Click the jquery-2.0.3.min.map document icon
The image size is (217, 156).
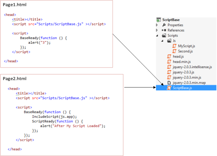[169, 83]
